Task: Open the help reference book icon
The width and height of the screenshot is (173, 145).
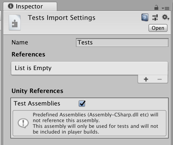Action: (x=145, y=17)
